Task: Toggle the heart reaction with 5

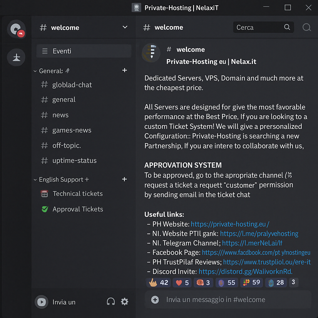Action: pyautogui.click(x=182, y=283)
